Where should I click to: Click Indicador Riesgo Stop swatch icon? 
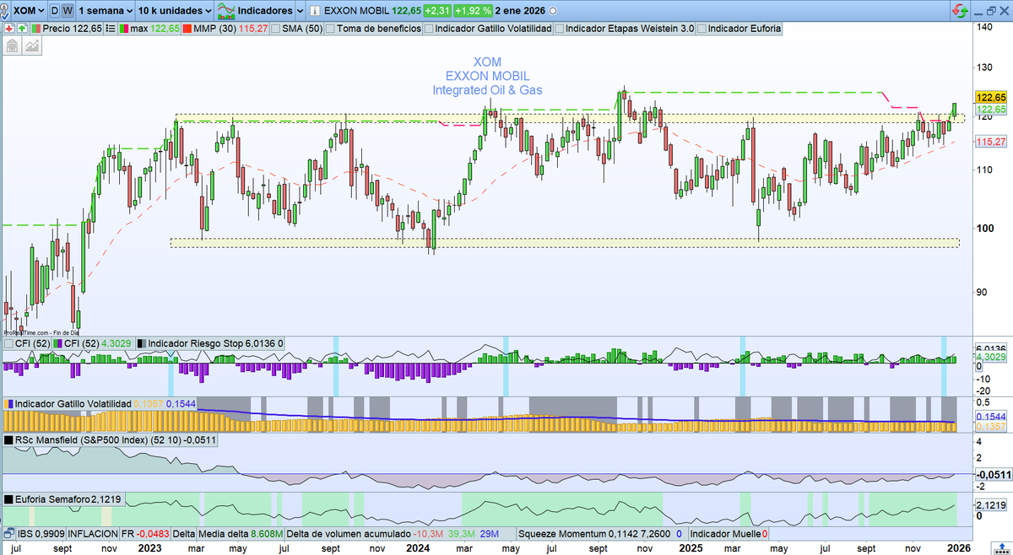[x=142, y=343]
